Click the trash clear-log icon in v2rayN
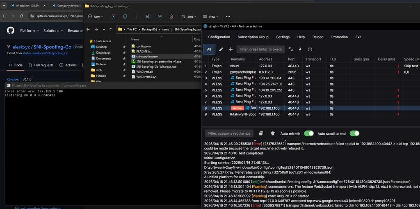The height and width of the screenshot is (209, 420). tap(273, 133)
